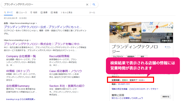The image size is (184, 101).
Task: Clear the search box with the X icon
Action: pos(87,5)
